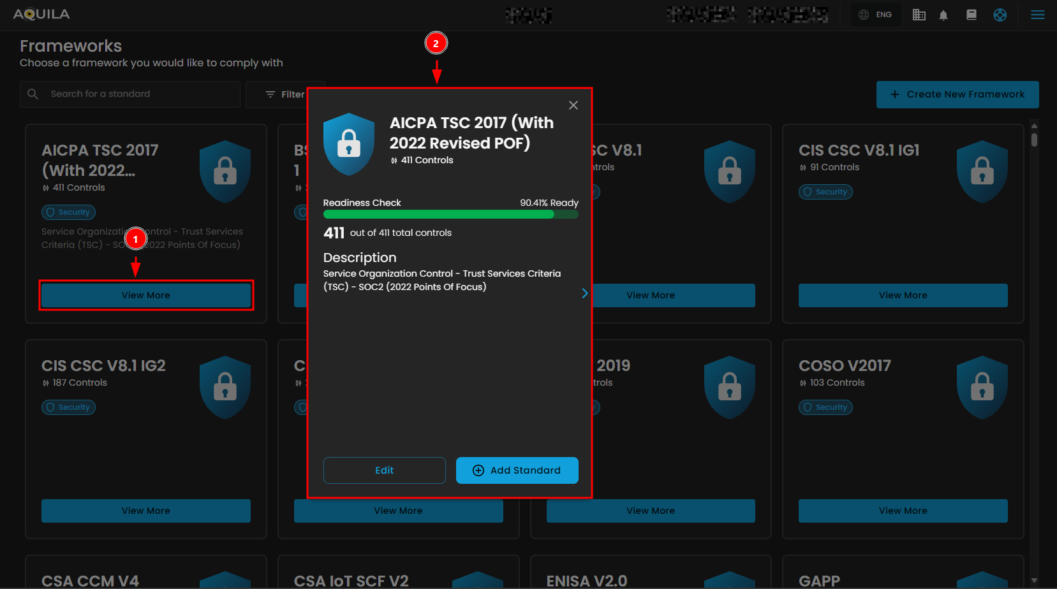The width and height of the screenshot is (1057, 589).
Task: Click the shield lock icon in popup
Action: coord(349,144)
